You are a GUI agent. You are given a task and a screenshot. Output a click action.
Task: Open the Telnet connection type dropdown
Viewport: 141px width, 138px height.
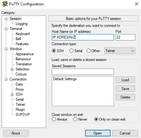120,51
